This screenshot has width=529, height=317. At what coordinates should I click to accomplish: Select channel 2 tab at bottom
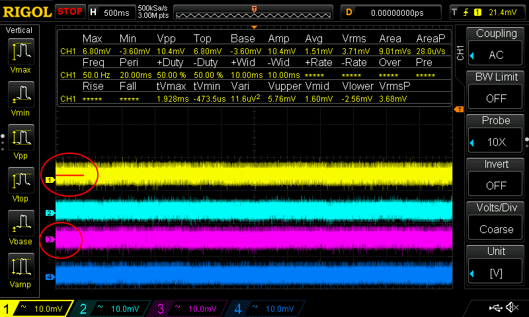112,308
